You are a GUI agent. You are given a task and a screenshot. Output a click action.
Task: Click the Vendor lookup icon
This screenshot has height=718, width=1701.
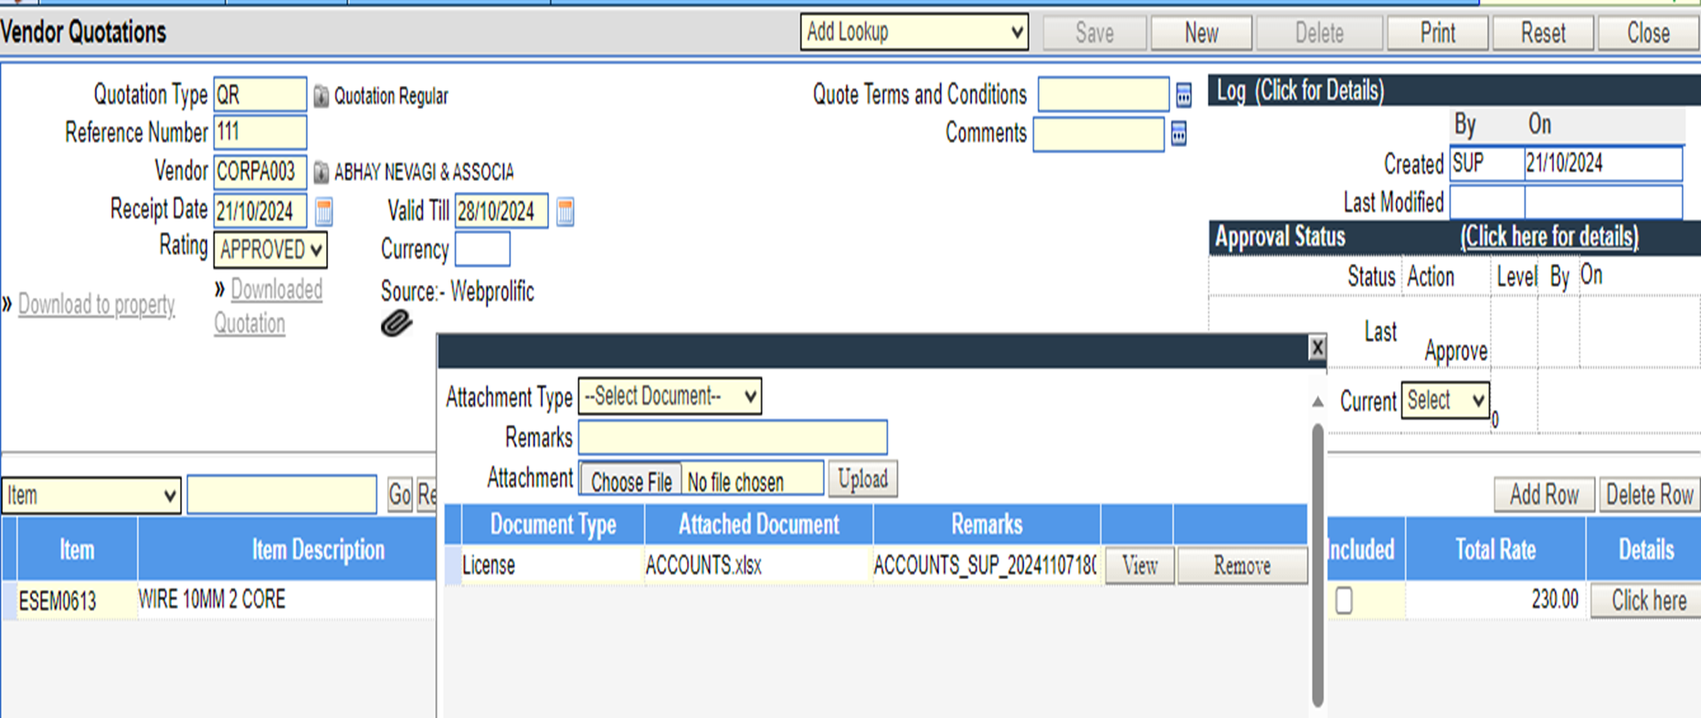coord(321,172)
